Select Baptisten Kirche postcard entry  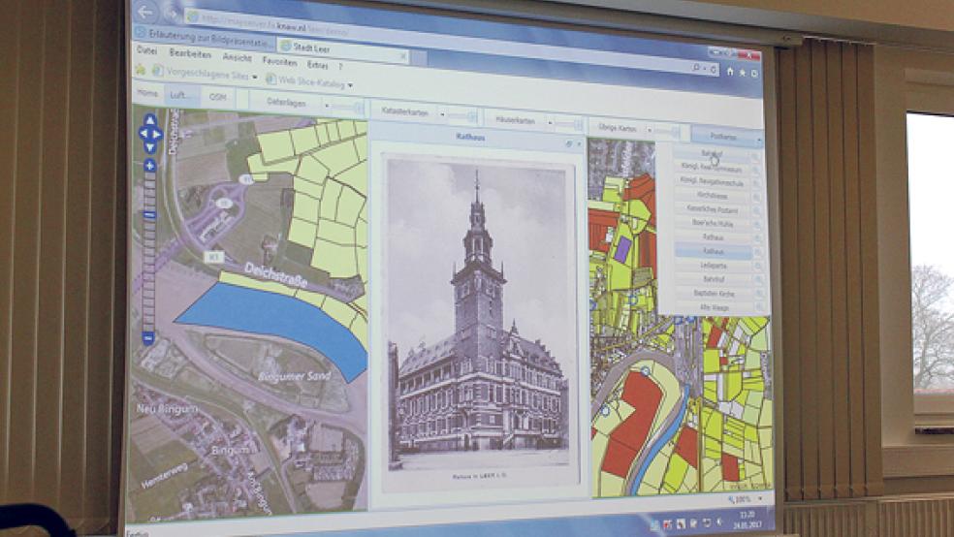click(x=715, y=294)
